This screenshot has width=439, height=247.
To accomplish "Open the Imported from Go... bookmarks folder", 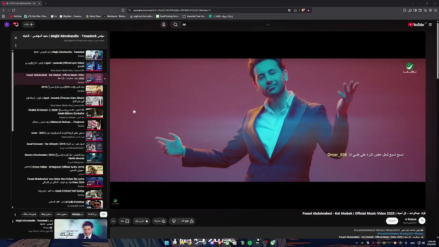I will coord(194,16).
